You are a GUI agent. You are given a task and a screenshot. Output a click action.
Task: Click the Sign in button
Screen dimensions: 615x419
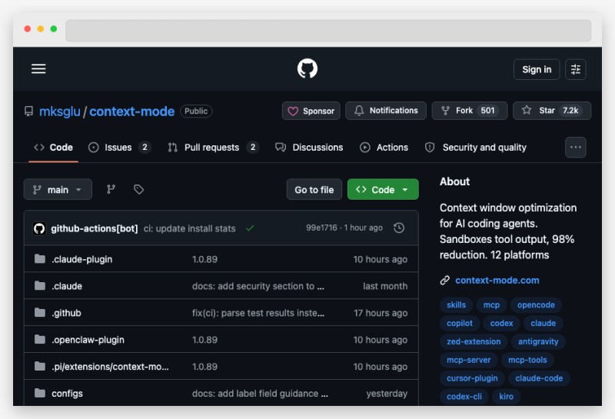click(536, 69)
